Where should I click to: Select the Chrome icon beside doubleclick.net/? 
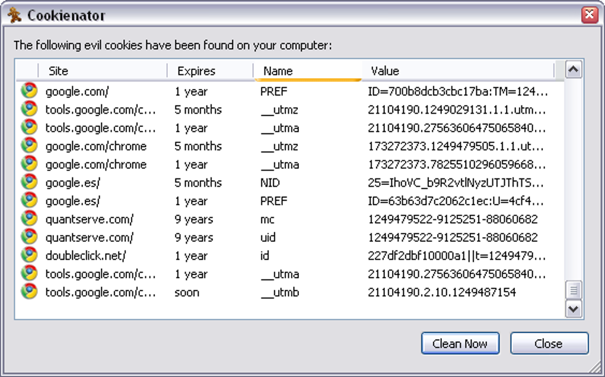29,255
